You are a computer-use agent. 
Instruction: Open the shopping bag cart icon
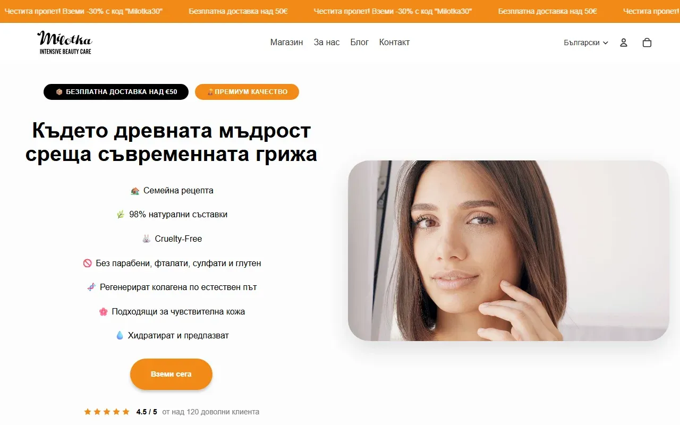[x=647, y=42]
